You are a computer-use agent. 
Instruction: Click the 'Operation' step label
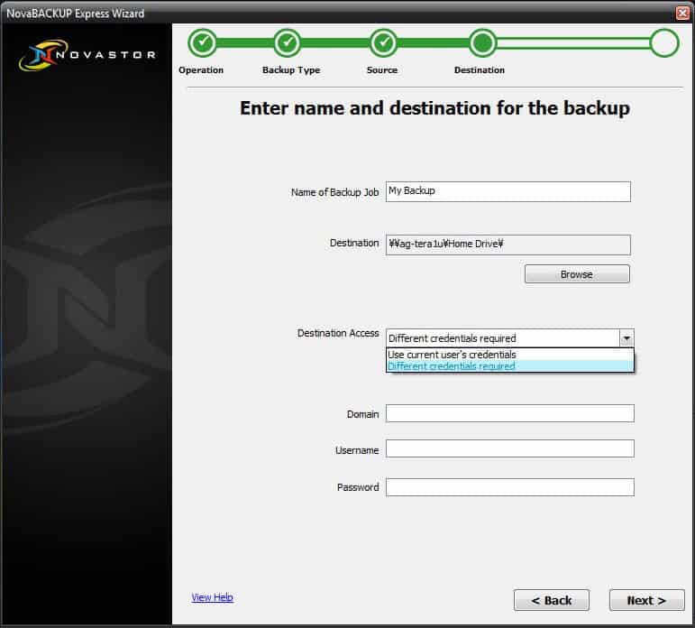coord(201,70)
